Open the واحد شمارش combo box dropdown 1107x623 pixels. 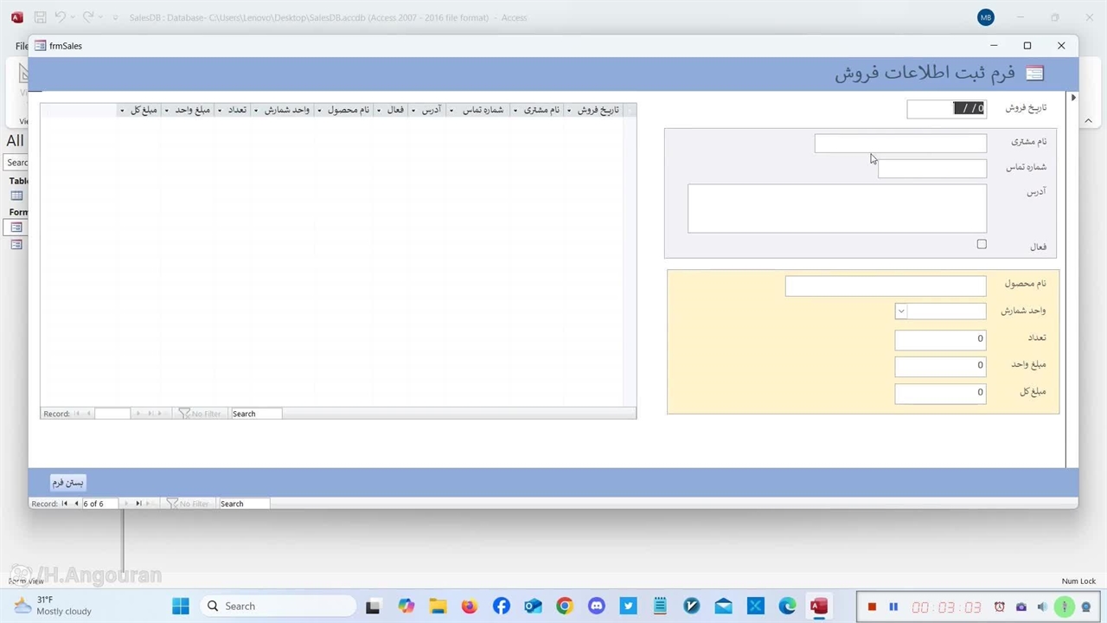tap(901, 311)
